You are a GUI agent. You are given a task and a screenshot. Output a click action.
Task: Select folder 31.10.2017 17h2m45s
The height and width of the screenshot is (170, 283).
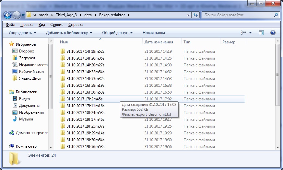click(x=152, y=99)
